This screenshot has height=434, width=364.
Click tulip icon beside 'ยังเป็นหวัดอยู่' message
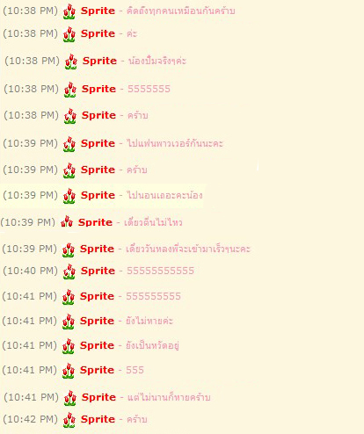click(69, 346)
